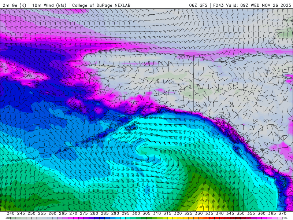Pick the yellow swatch under the 315 label
The image size is (293, 220).
pos(170,218)
